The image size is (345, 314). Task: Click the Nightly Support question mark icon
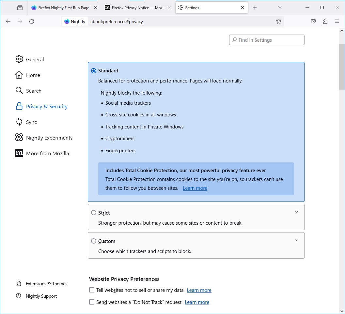19,296
